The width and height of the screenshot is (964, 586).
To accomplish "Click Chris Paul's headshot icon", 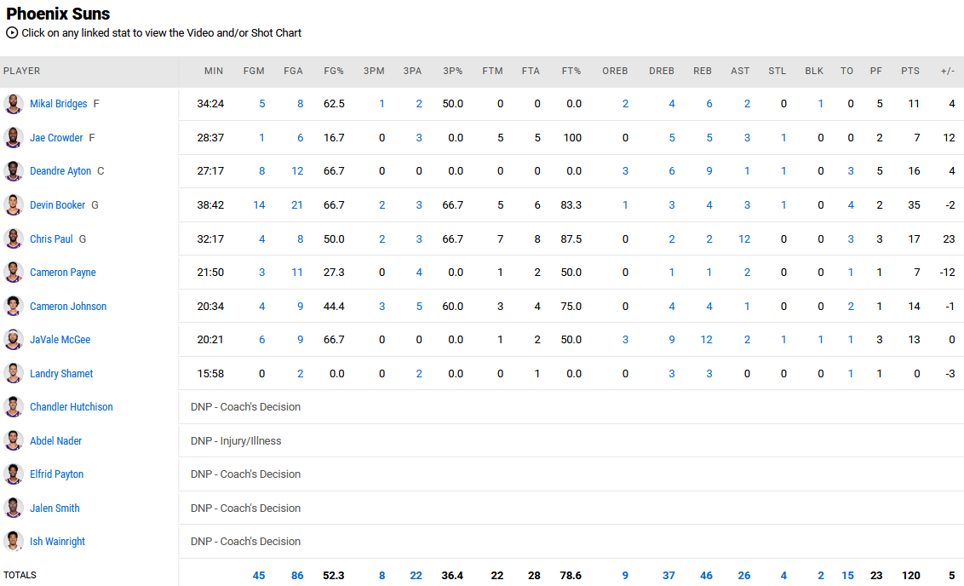I will pos(13,238).
